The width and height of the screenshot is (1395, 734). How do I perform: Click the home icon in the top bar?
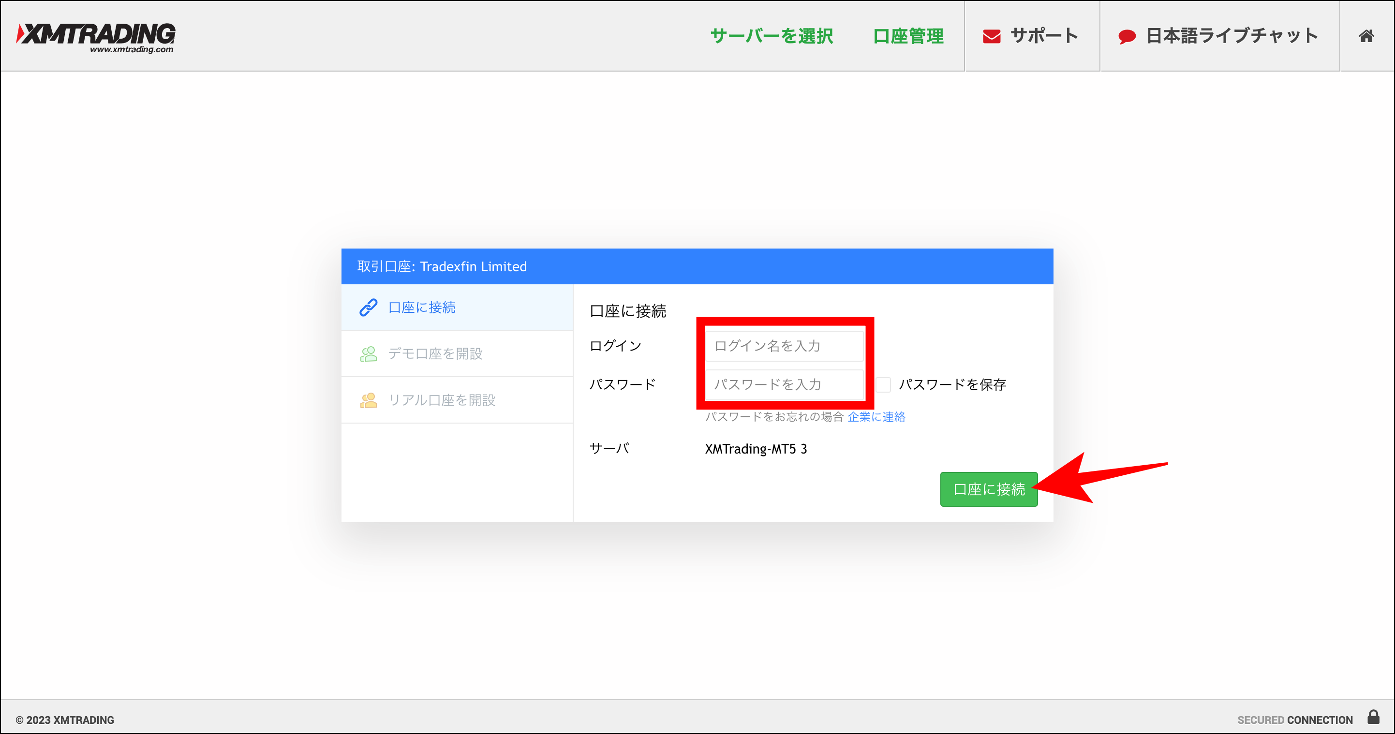(x=1366, y=36)
